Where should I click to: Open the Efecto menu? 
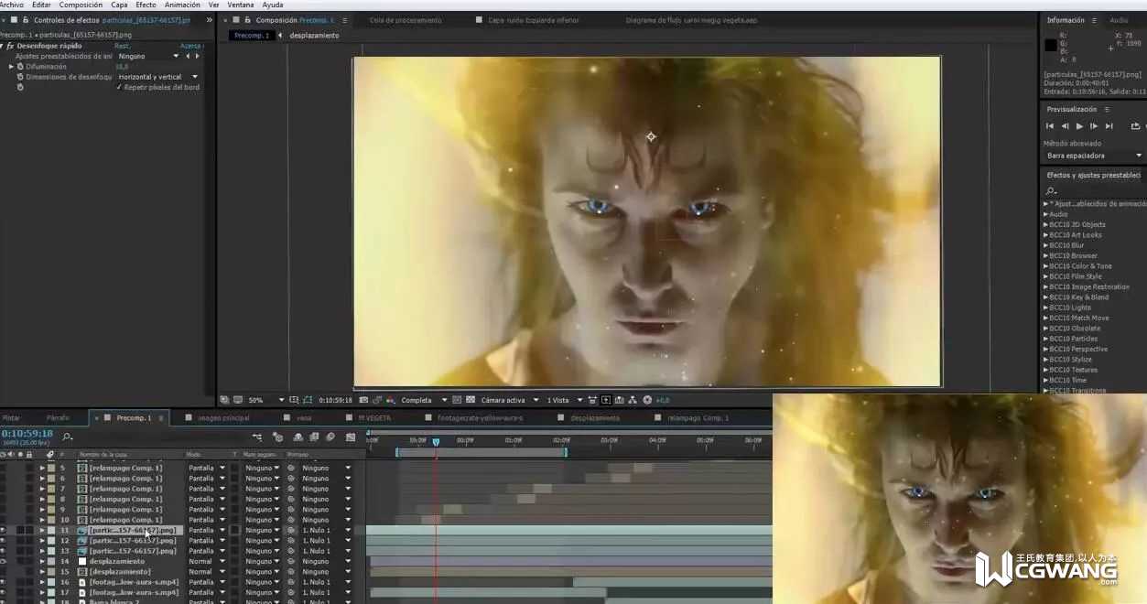coord(146,5)
